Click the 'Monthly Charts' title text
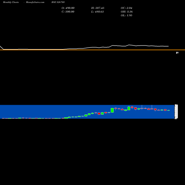This screenshot has width=185, height=185. [x=11, y=2]
